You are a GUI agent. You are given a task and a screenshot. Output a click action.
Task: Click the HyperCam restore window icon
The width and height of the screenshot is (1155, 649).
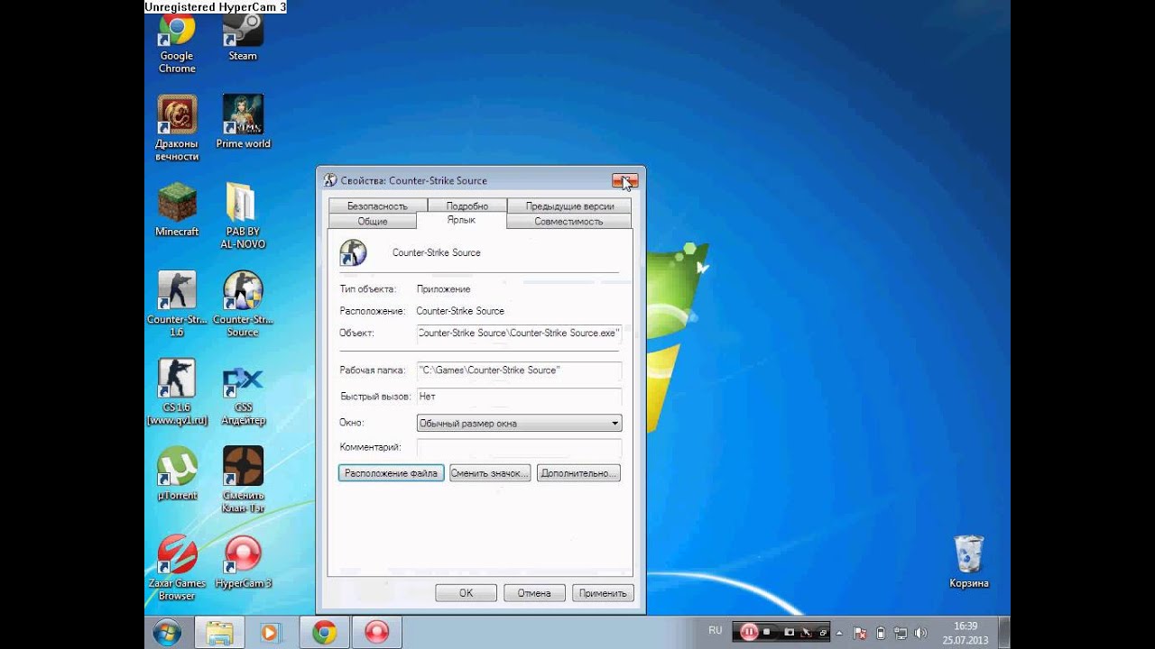(x=824, y=633)
